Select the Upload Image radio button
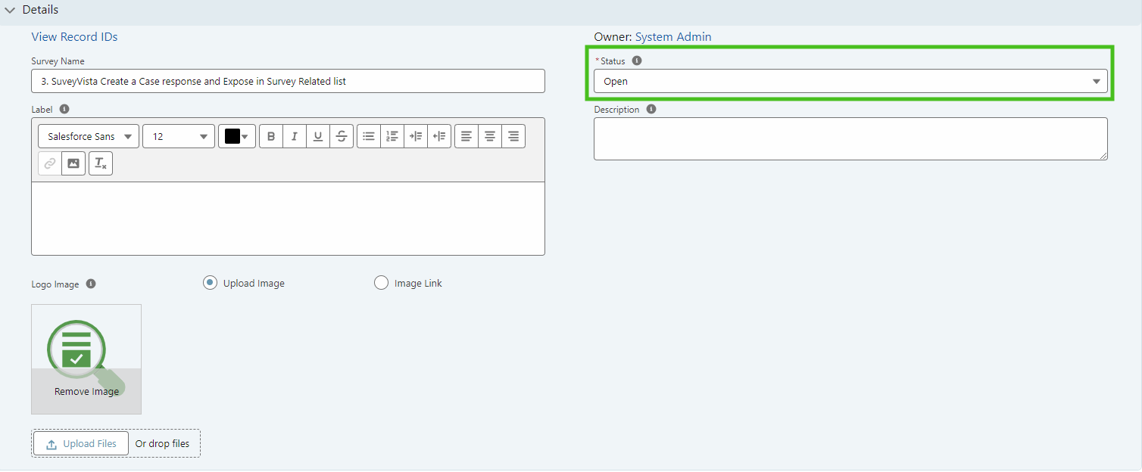Image resolution: width=1142 pixels, height=472 pixels. 210,282
